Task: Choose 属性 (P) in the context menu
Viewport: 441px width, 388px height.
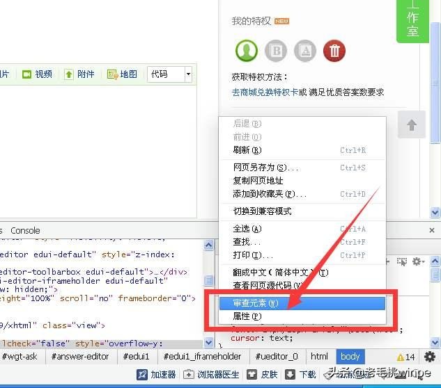Action: point(302,316)
